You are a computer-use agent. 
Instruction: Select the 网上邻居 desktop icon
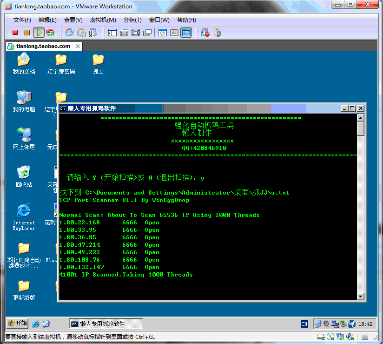[24, 139]
